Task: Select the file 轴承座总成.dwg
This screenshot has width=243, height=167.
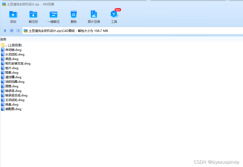Action: (14, 95)
